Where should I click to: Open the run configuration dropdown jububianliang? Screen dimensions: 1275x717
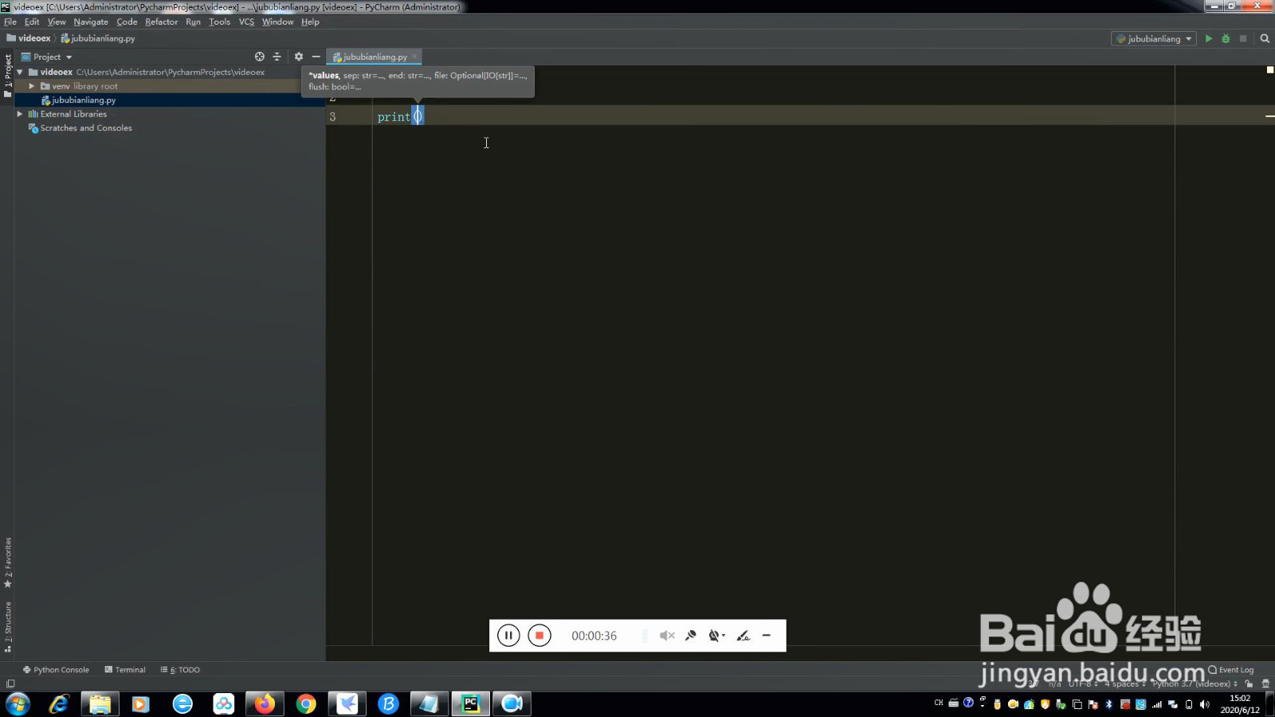coord(1154,38)
